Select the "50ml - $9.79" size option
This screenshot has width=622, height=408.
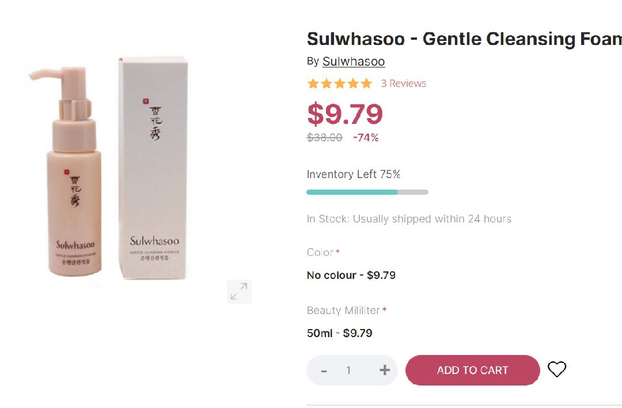[339, 333]
